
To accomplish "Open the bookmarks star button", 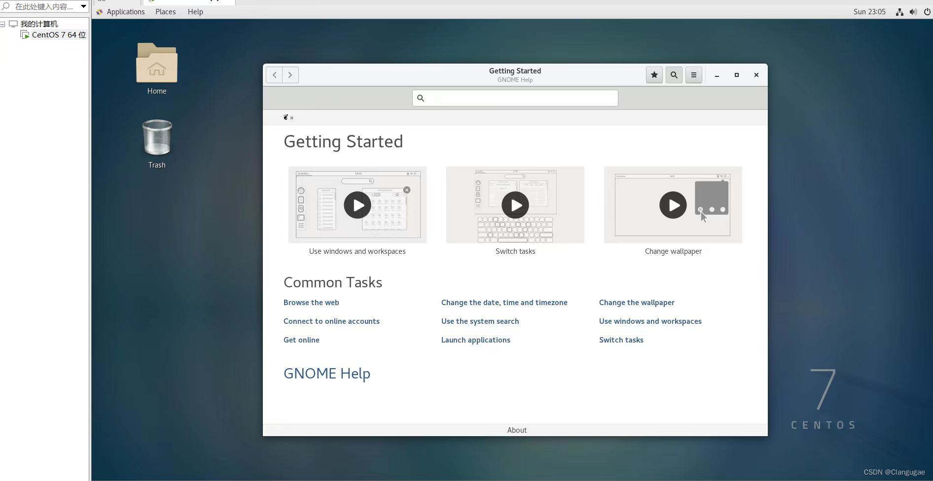I will coord(654,75).
